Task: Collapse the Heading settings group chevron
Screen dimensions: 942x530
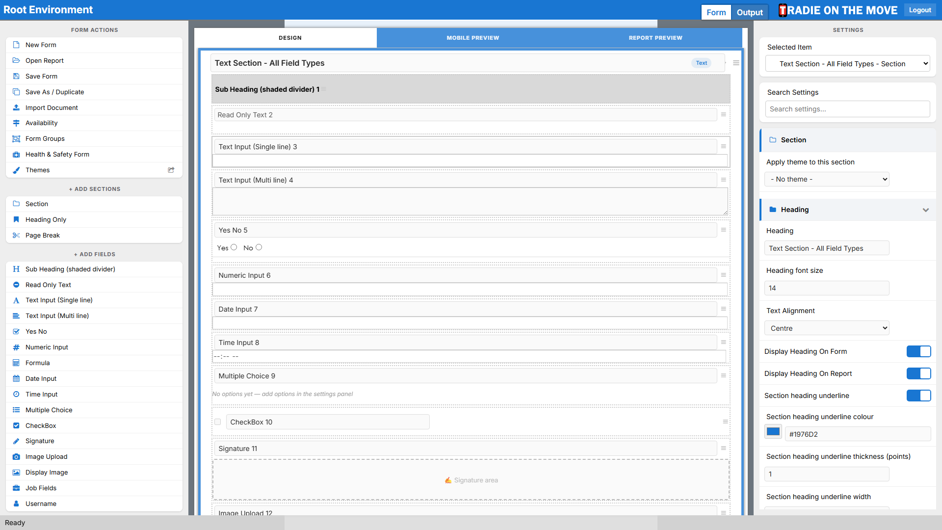Action: pyautogui.click(x=925, y=210)
